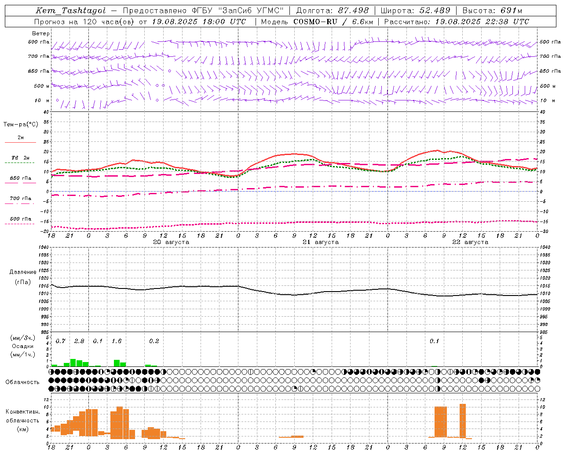Click the latitude value Широта: 52.489
The image size is (563, 451).
point(416,11)
